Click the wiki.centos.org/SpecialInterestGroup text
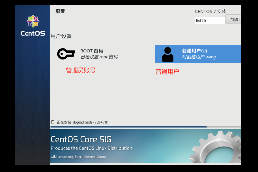Screen dimensions: 258x172 (x=78, y=156)
